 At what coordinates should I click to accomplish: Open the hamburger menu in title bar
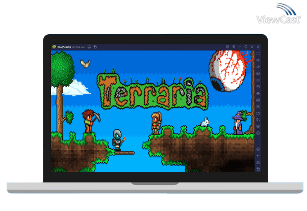click(x=234, y=47)
